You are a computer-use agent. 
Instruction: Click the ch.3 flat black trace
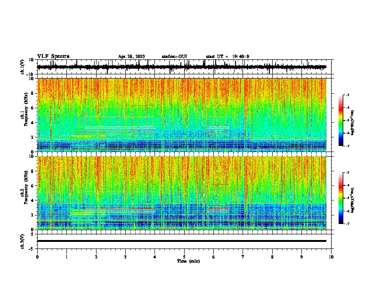click(182, 241)
